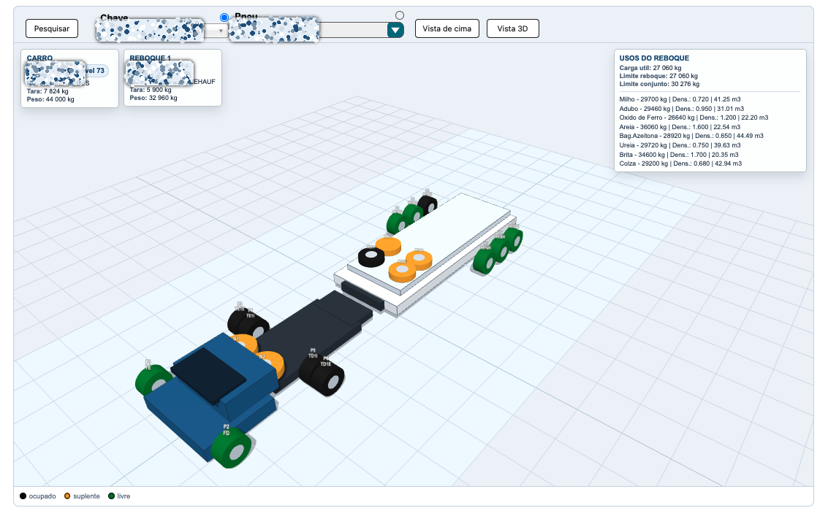The width and height of the screenshot is (828, 516).
Task: Select the CARRO vehicle card
Action: point(69,78)
